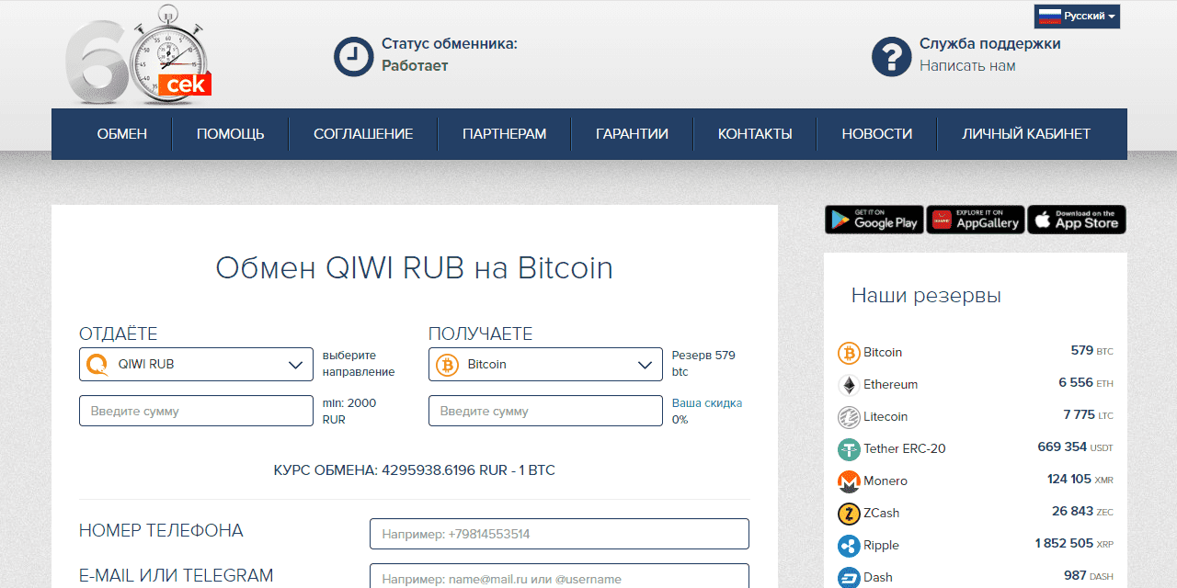Click the support question mark icon
This screenshot has width=1177, height=588.
click(891, 56)
